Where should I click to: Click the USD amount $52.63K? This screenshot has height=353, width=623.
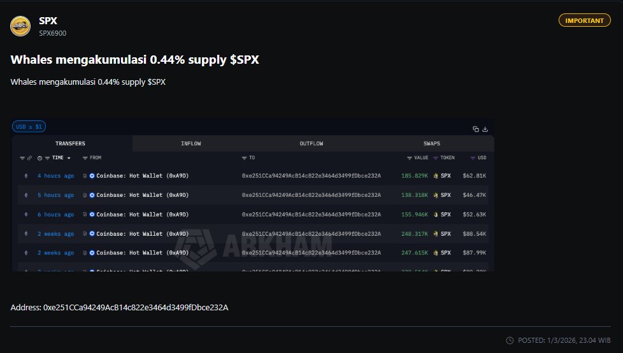point(475,214)
